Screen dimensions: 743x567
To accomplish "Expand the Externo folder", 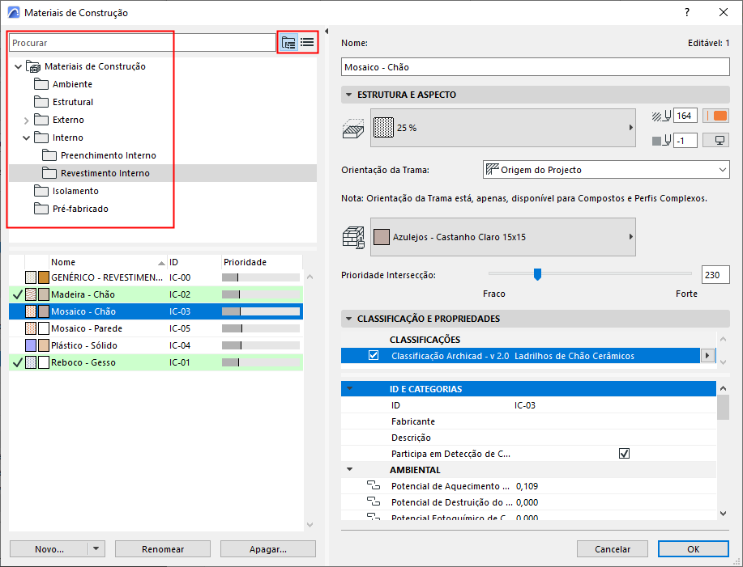I will pyautogui.click(x=27, y=121).
